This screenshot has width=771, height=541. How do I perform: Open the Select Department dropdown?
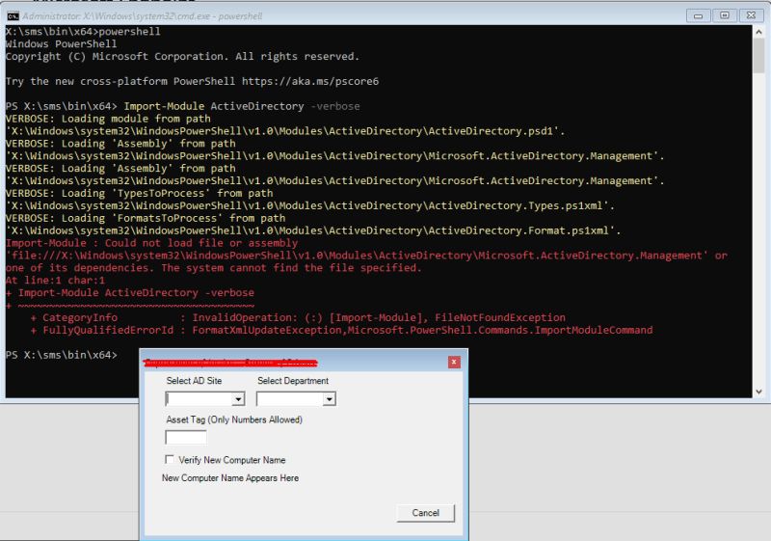point(330,399)
